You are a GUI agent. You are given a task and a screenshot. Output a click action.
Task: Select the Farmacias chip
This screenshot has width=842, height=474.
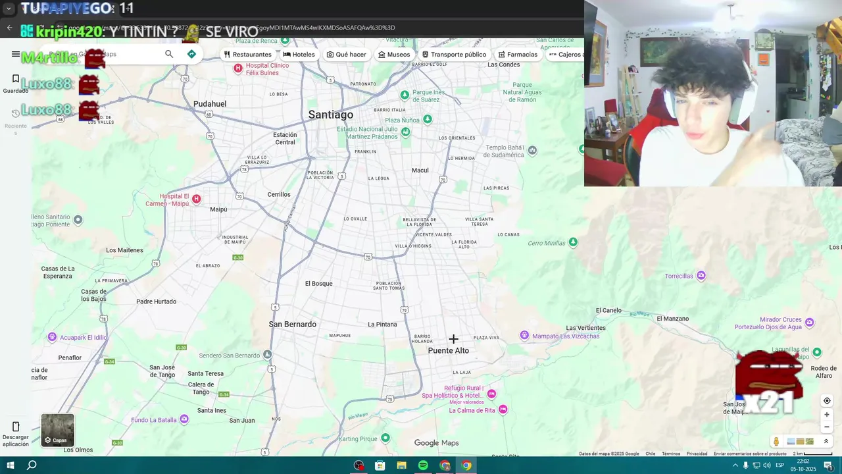pyautogui.click(x=518, y=55)
